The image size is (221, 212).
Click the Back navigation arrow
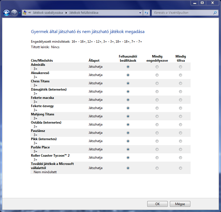[6, 13]
